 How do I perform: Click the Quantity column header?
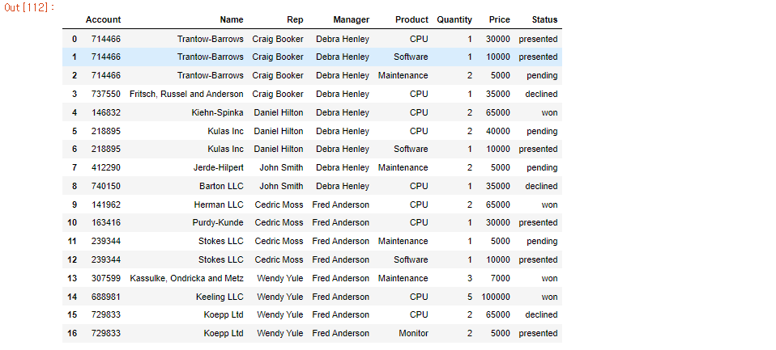(x=454, y=19)
